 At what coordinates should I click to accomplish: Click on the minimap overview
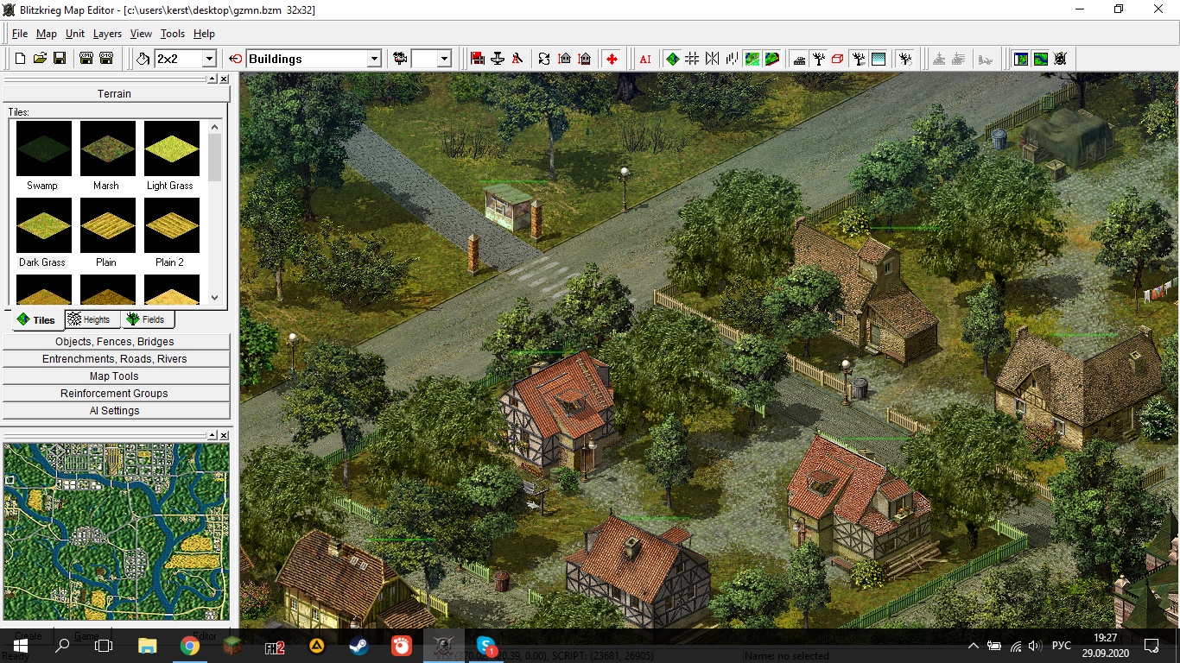(117, 532)
